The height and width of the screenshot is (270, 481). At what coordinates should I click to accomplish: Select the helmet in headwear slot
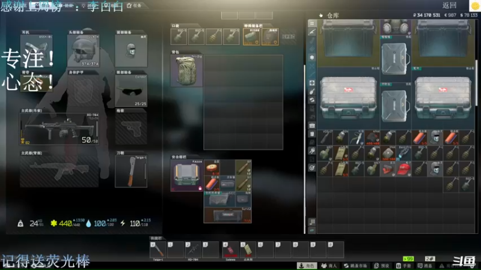click(83, 50)
